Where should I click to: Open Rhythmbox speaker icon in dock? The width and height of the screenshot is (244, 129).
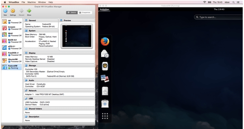pyautogui.click(x=105, y=66)
